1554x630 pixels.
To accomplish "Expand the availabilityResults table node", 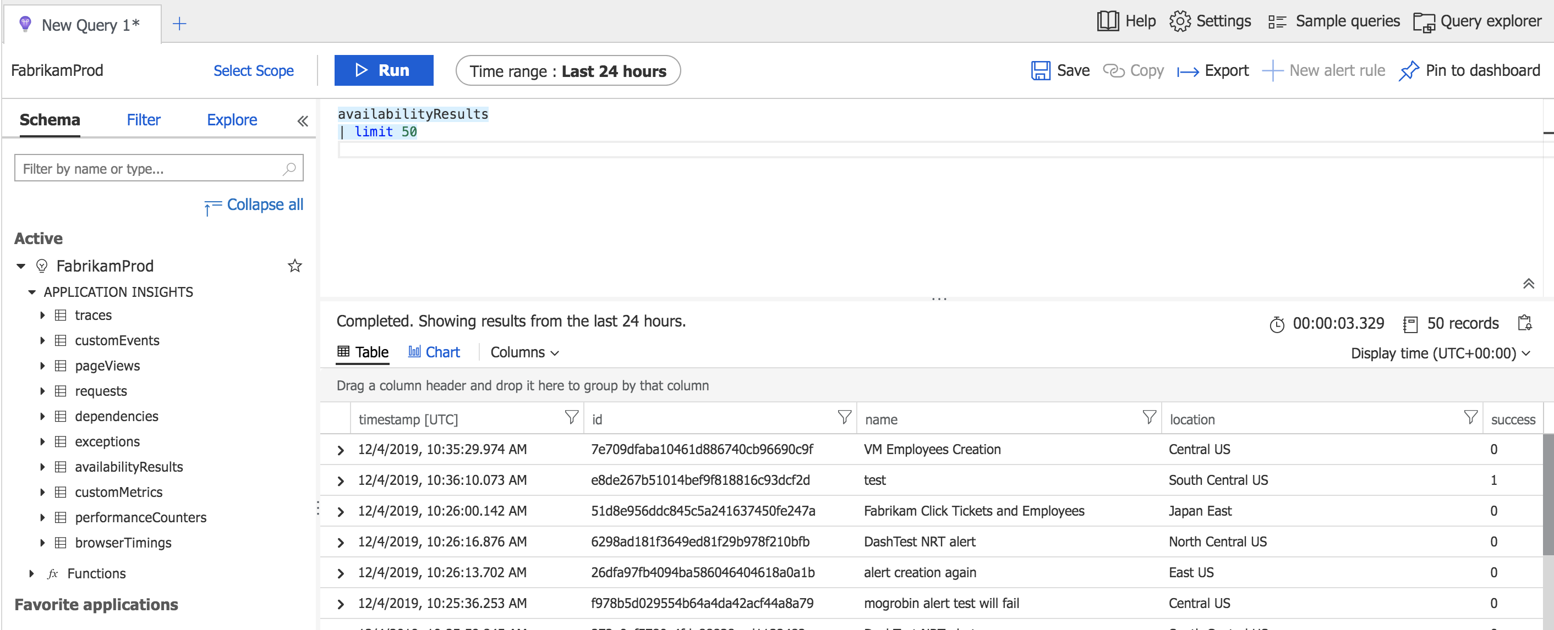I will click(x=42, y=467).
